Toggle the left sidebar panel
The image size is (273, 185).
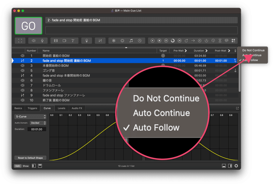[x=34, y=166]
